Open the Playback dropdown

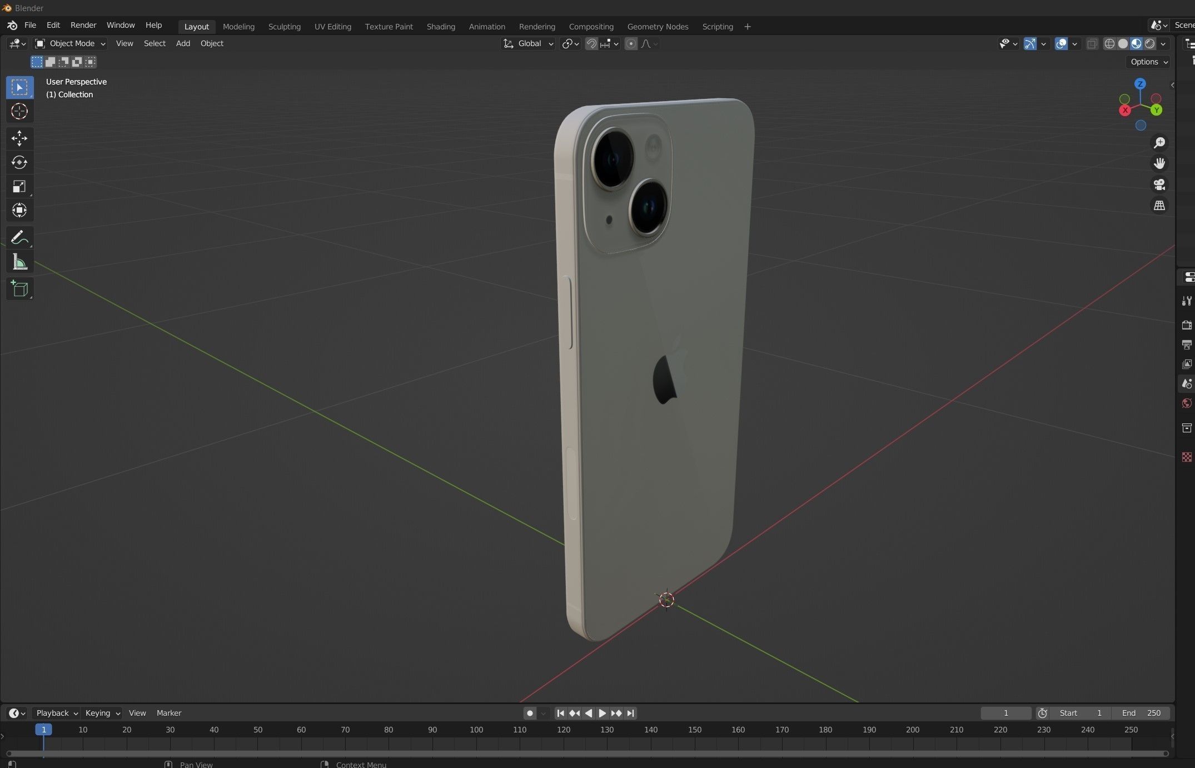point(56,713)
